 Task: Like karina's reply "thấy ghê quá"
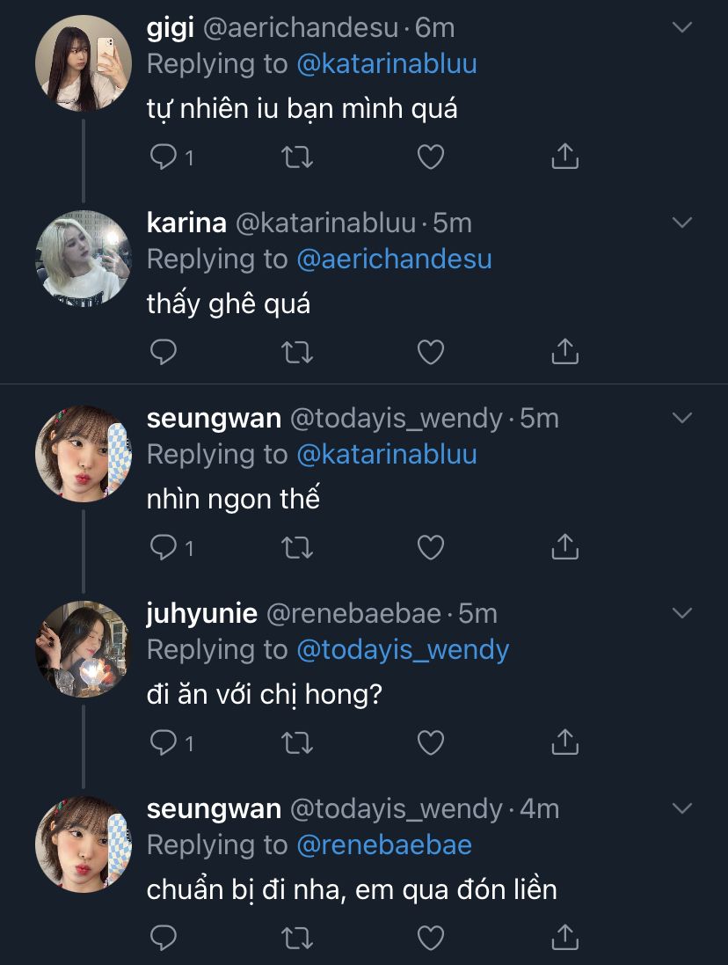point(430,353)
